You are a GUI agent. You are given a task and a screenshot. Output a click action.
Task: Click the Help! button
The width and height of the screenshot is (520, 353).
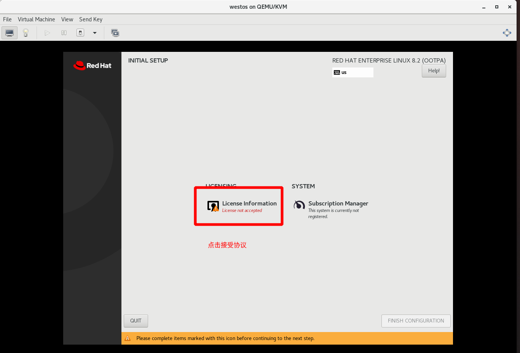tap(434, 71)
